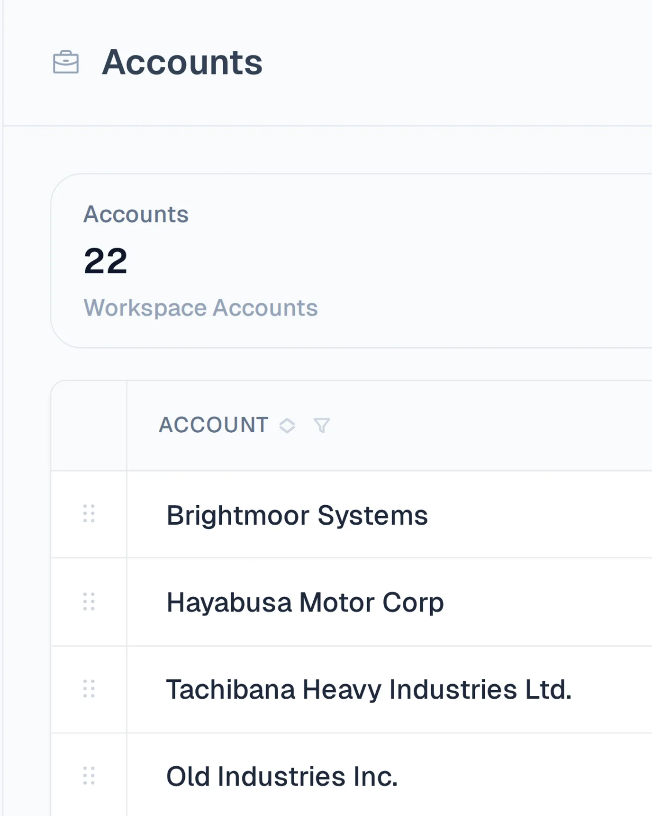
Task: Select Tachibana Heavy Industries Ltd. row
Action: point(369,689)
